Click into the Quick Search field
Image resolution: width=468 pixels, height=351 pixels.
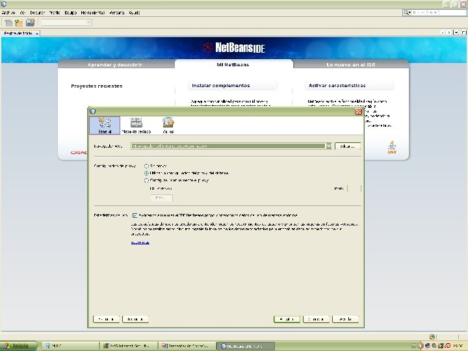coord(439,12)
